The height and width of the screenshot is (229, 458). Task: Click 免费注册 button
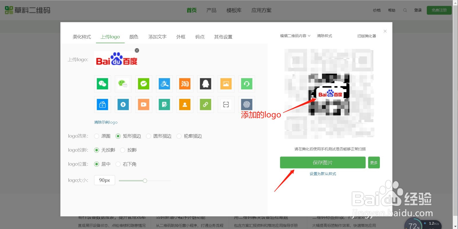[x=439, y=10]
